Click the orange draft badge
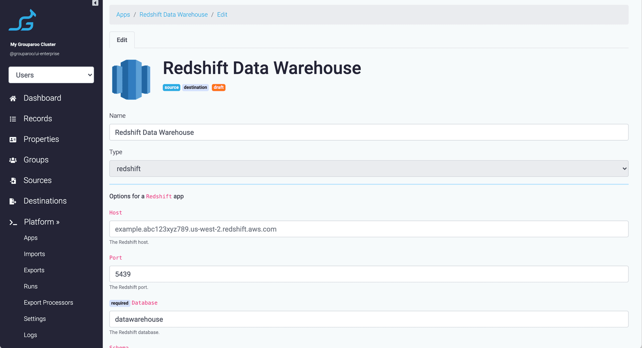This screenshot has height=348, width=642. click(219, 88)
